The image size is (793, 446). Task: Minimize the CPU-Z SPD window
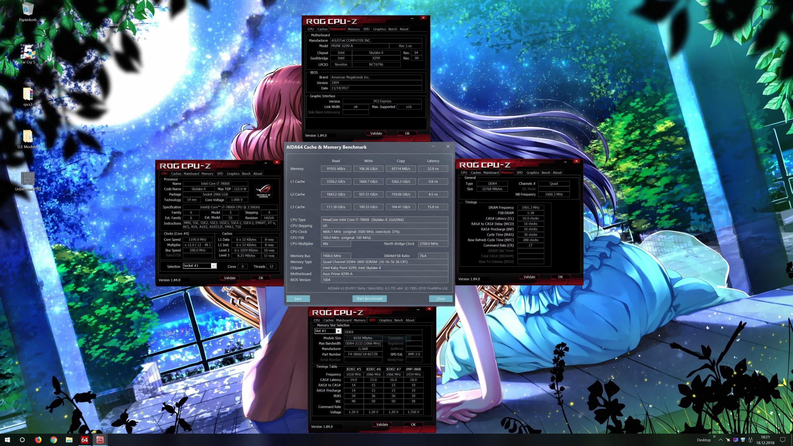pyautogui.click(x=418, y=309)
